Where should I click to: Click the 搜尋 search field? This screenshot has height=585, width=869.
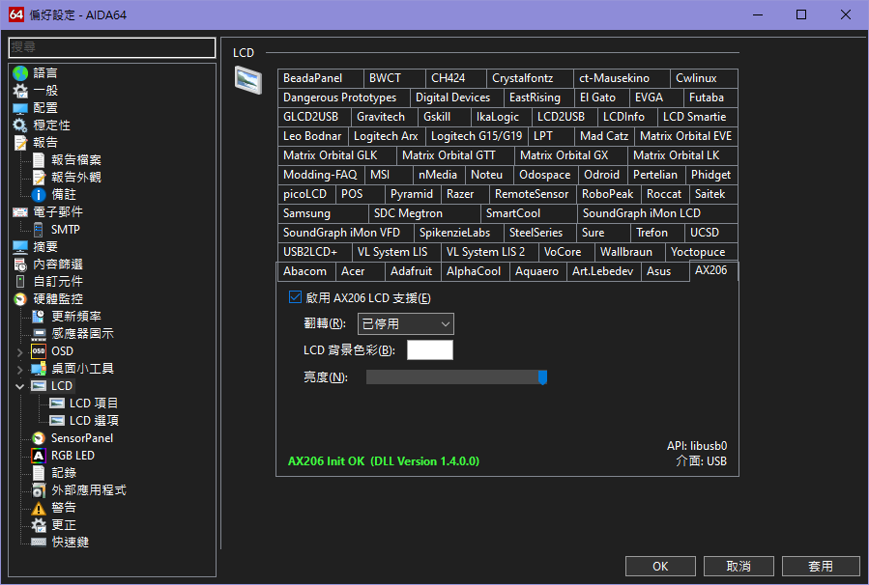[112, 47]
